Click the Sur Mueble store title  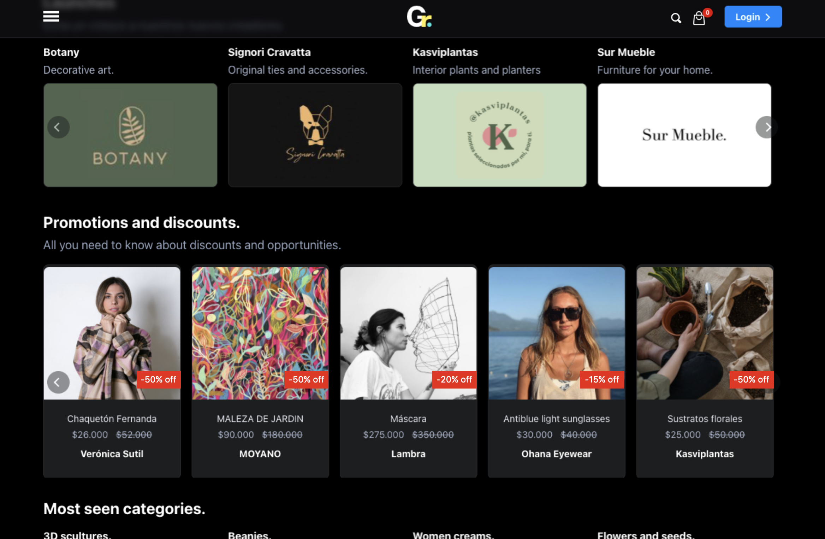(626, 52)
